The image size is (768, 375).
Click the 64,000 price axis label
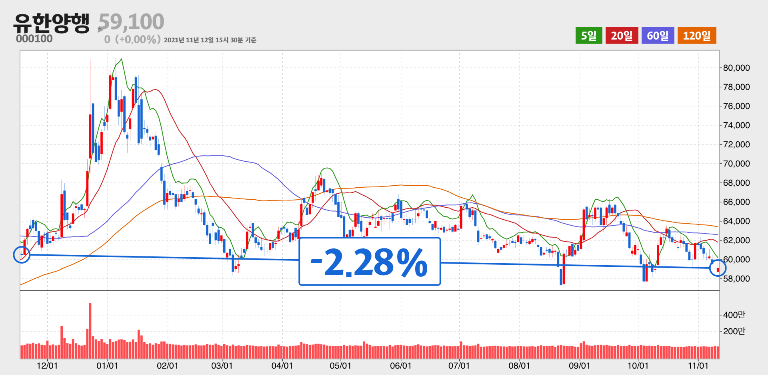(x=736, y=221)
